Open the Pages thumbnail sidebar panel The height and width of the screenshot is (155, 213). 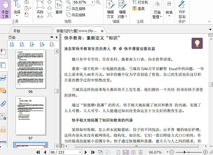3,65
